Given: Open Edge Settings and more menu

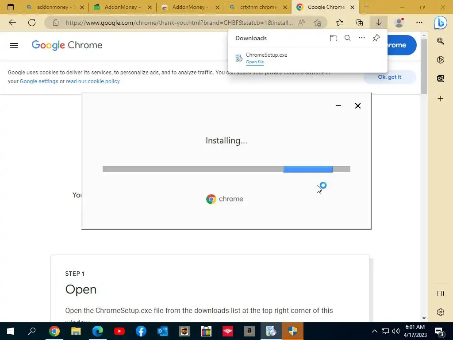Looking at the screenshot, I should pos(419,23).
